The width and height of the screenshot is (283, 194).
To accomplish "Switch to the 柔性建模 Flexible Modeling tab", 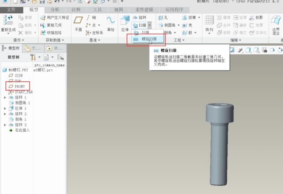I will [144, 10].
